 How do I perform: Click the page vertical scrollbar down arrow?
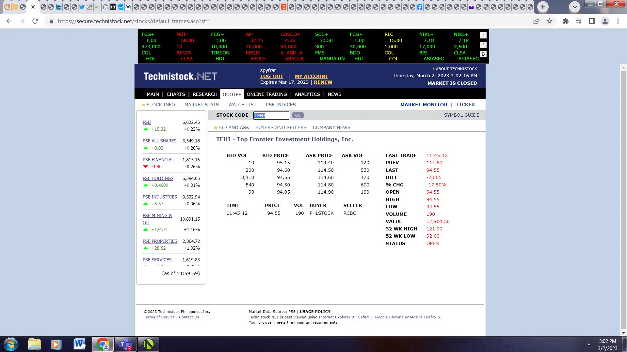[x=623, y=333]
